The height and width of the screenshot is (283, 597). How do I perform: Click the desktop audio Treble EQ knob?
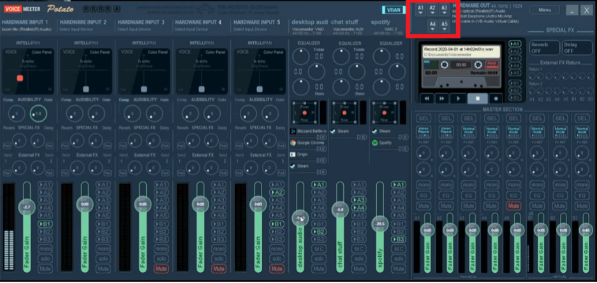point(301,57)
